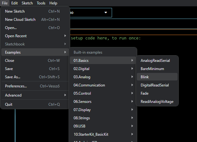Open the Tools menu
The width and height of the screenshot is (197, 142).
pyautogui.click(x=41, y=3)
